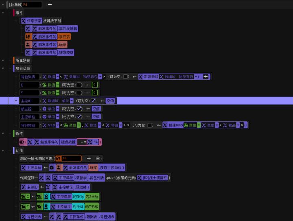
Task: Toggle 可为空 checkbox for 背包列表
Action: click(126, 77)
